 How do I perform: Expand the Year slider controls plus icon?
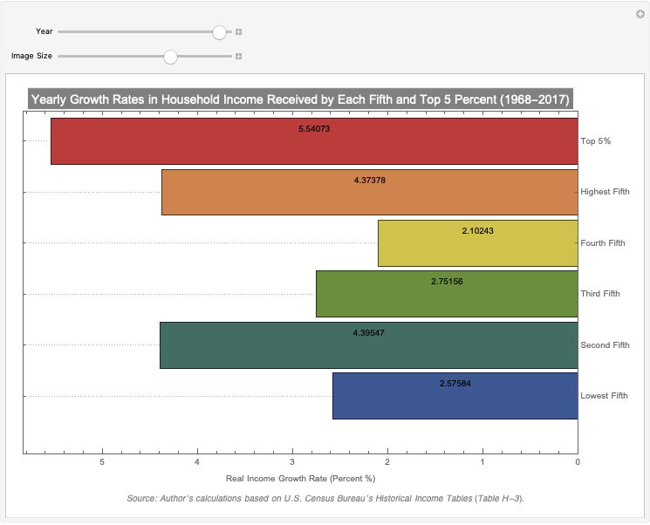(239, 32)
